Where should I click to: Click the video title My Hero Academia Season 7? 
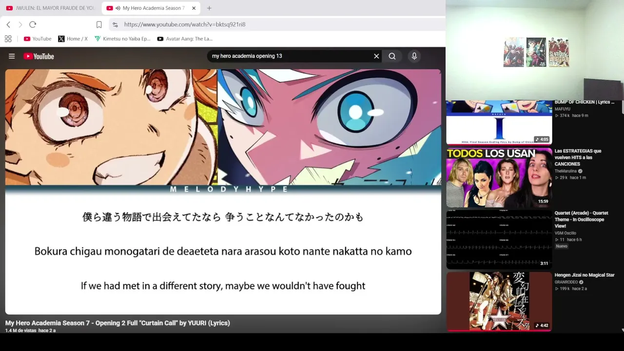tap(117, 323)
